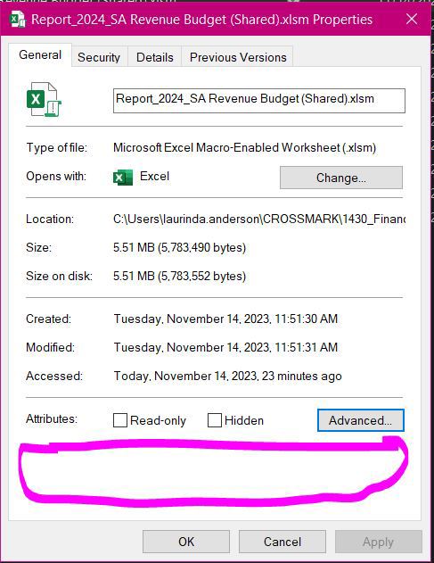Select the General tab

point(40,55)
